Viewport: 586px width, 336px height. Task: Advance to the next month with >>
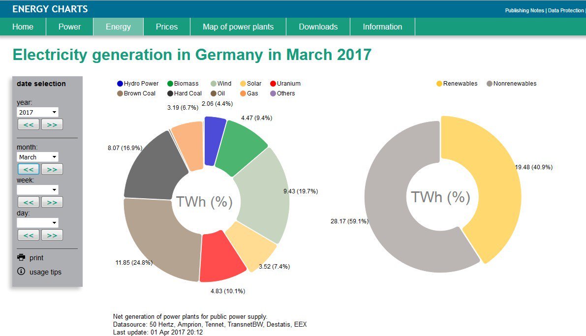tap(52, 169)
